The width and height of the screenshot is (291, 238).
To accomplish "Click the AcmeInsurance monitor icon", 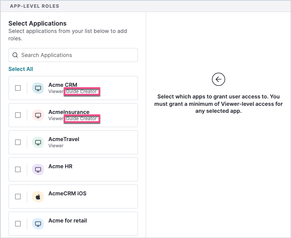I will [x=38, y=115].
